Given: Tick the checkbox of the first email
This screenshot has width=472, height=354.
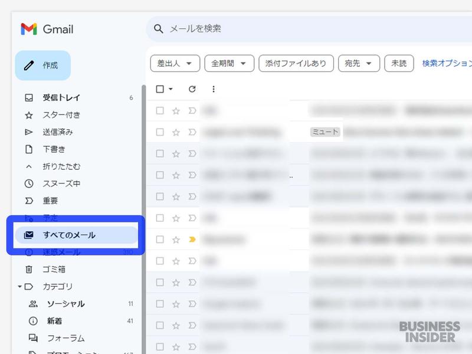Looking at the screenshot, I should (x=160, y=110).
